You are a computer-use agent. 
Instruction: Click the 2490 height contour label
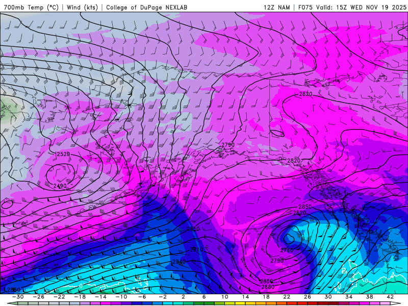click(x=60, y=186)
